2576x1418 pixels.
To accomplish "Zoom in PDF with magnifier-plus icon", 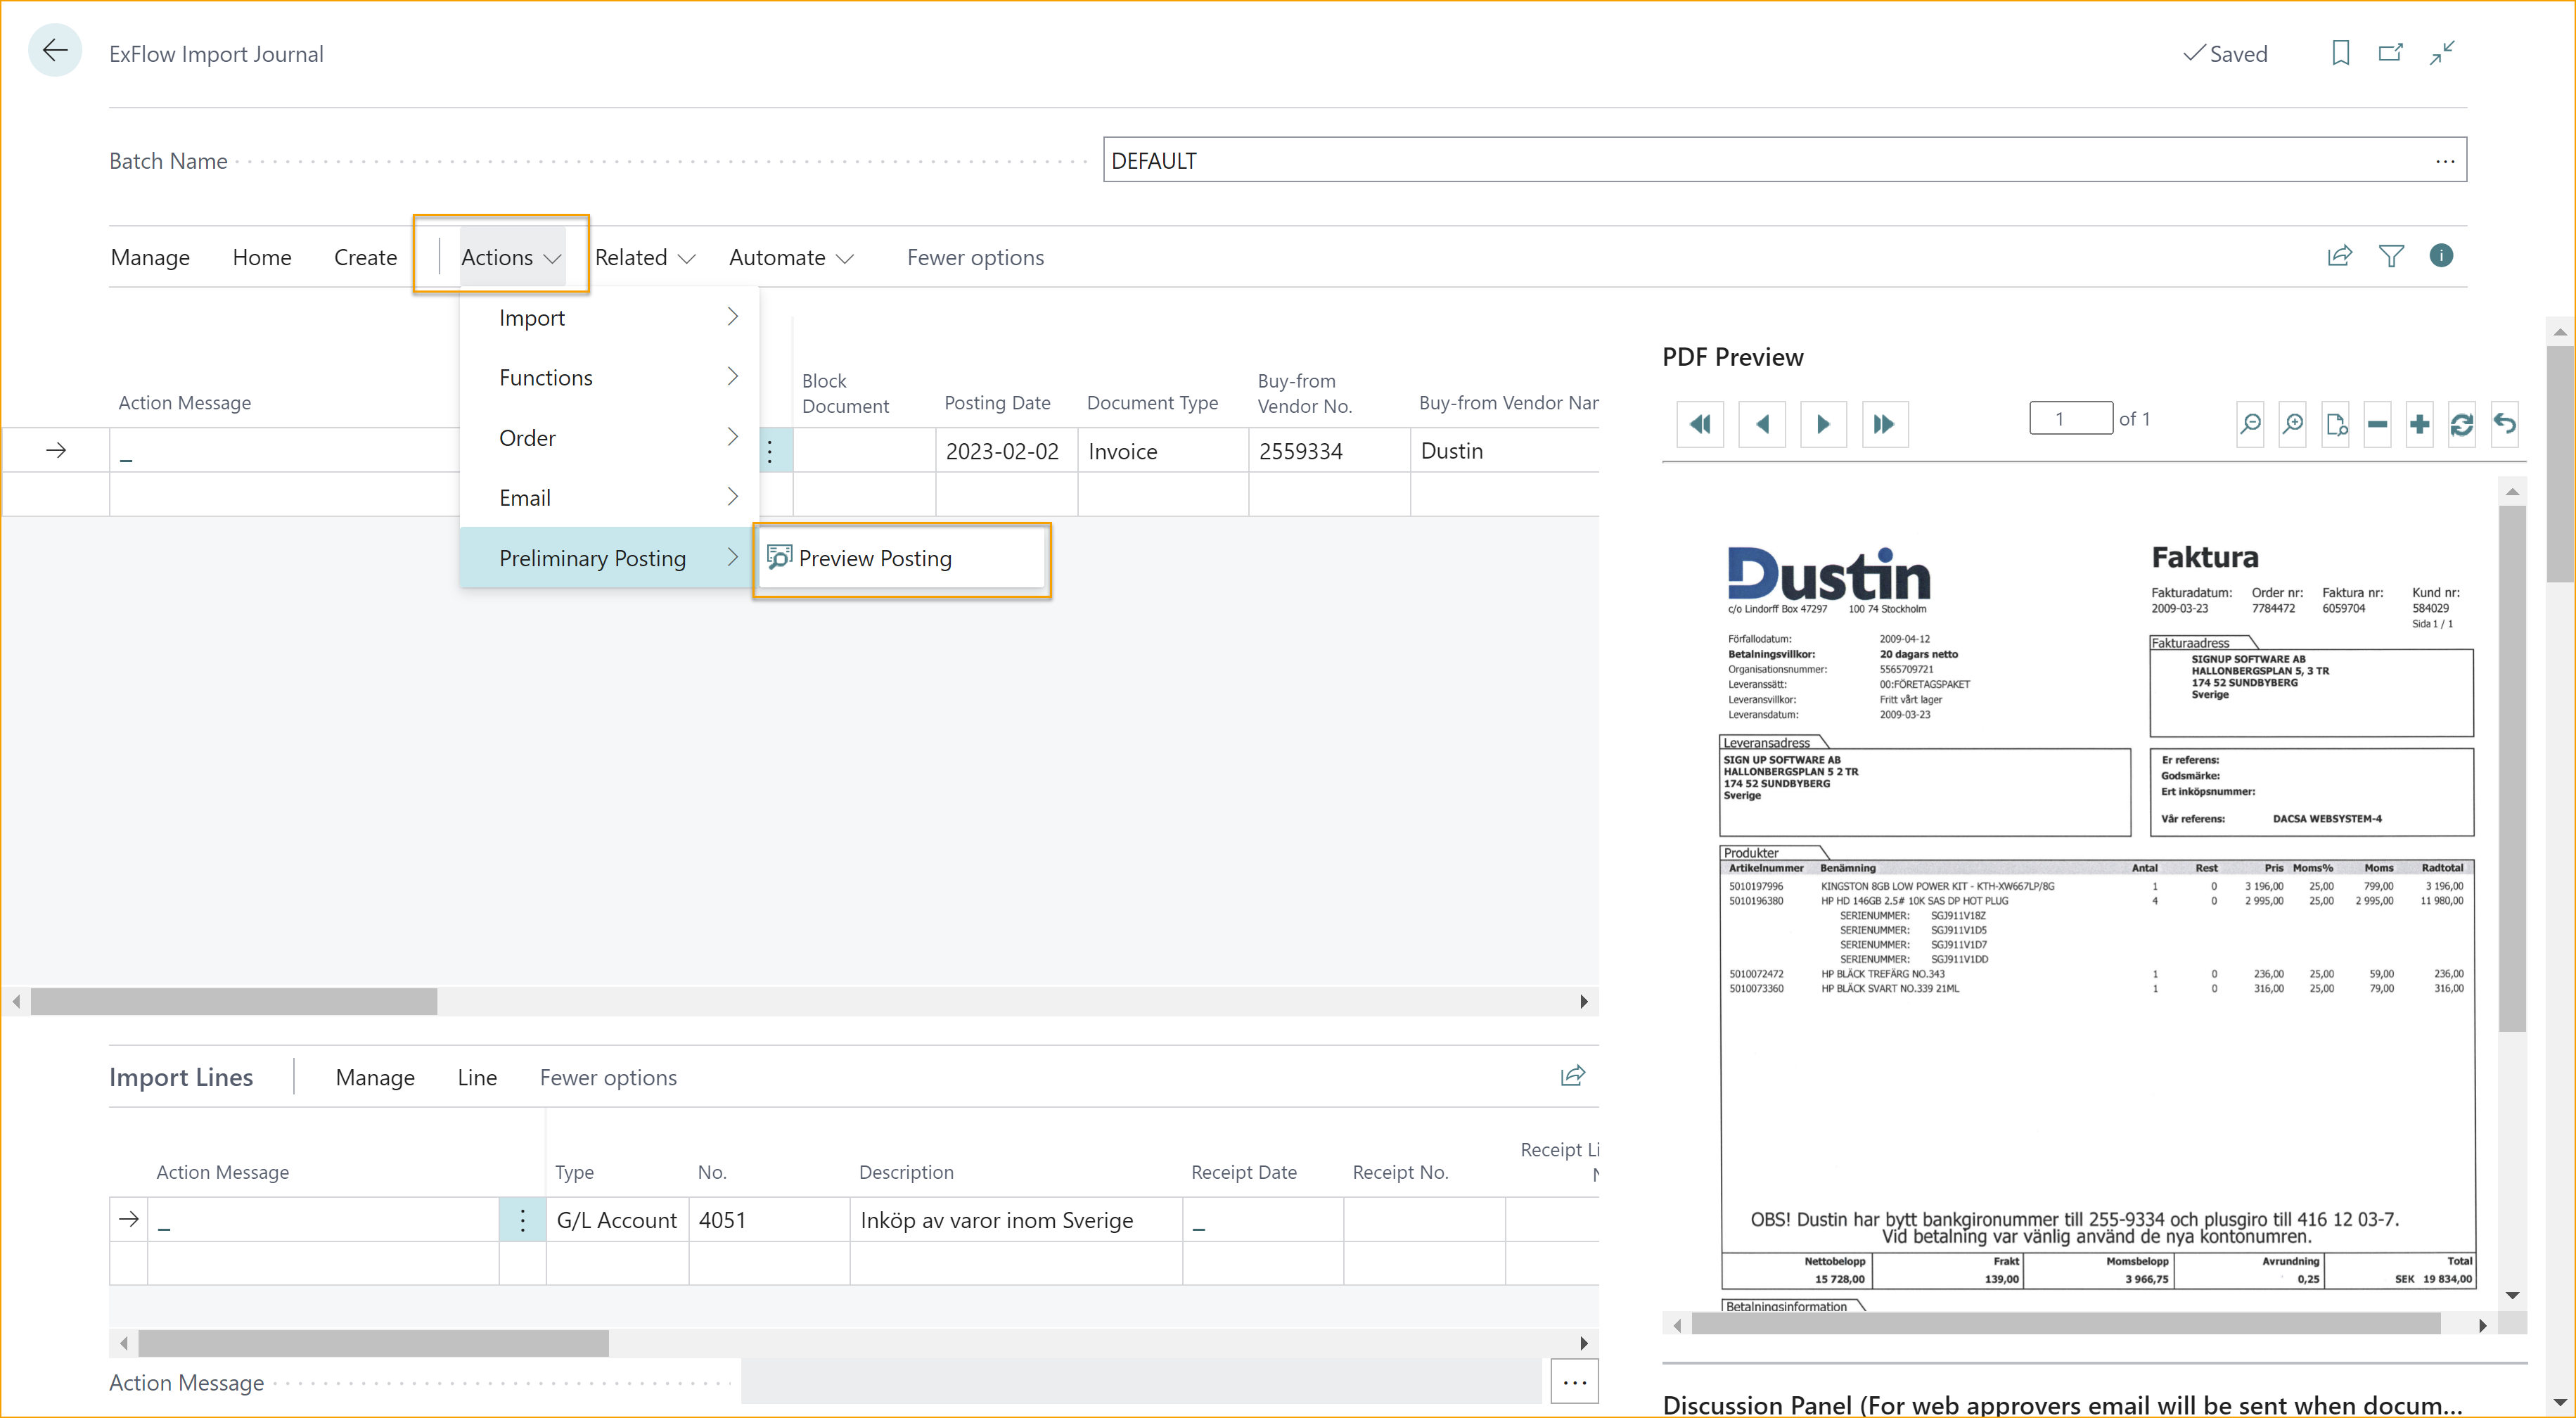I will 2292,424.
